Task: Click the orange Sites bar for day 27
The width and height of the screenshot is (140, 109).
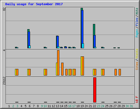Action: (x=116, y=72)
